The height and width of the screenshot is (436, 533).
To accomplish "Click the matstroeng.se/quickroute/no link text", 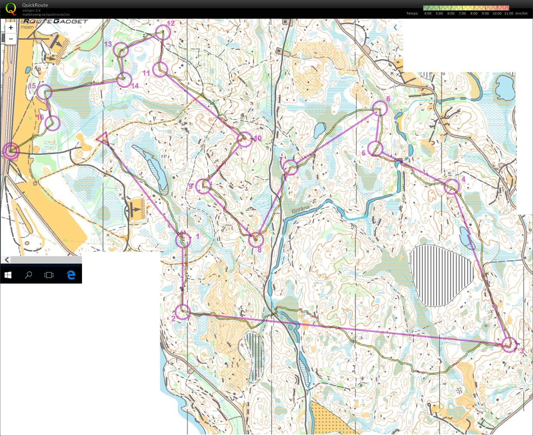I will point(46,15).
